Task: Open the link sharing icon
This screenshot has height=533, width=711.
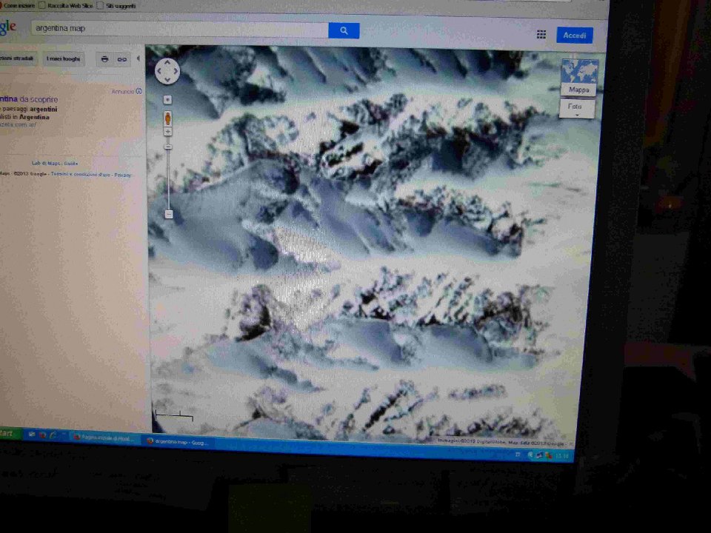Action: pos(122,59)
